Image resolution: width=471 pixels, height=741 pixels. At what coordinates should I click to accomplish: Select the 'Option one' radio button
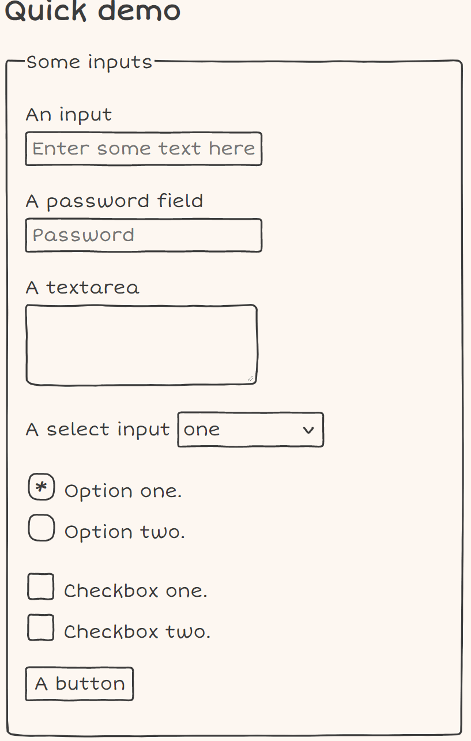42,488
